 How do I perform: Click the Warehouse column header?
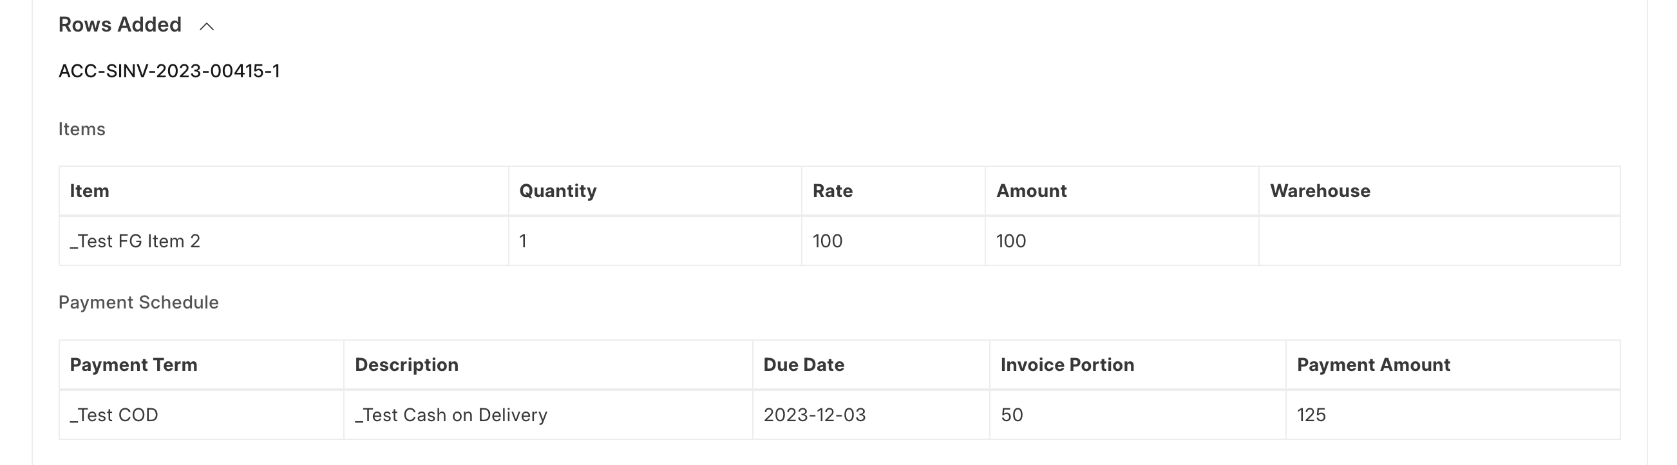pos(1320,191)
